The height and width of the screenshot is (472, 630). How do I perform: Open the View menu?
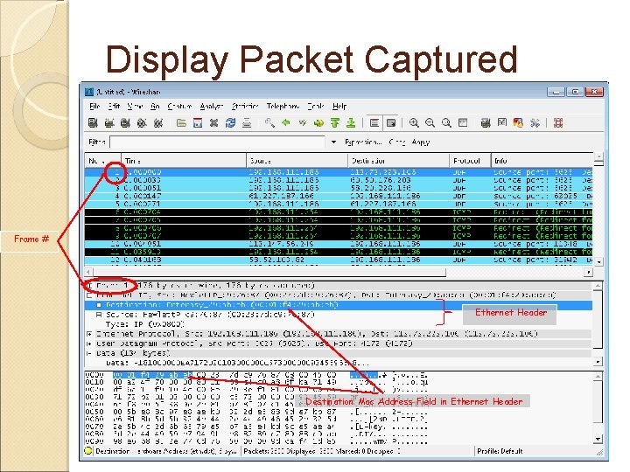(x=135, y=107)
